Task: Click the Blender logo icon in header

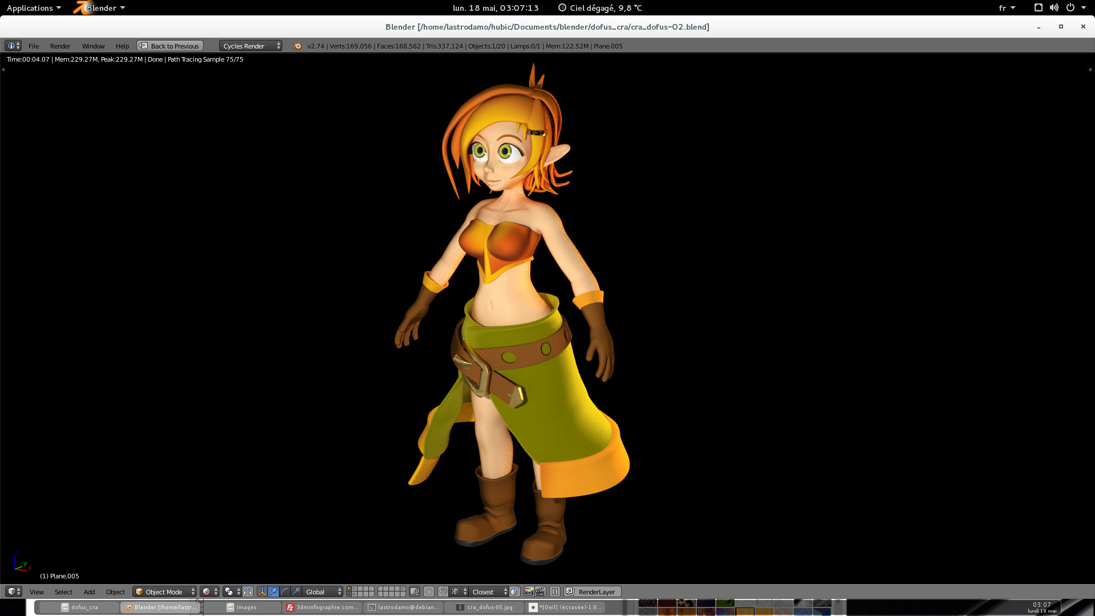Action: pyautogui.click(x=297, y=46)
